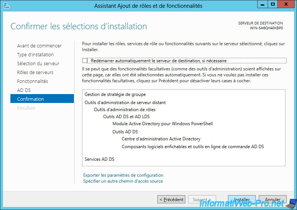Image resolution: width=297 pixels, height=210 pixels.
Task: Select the highlighted Confirmation step
Action: pos(42,99)
